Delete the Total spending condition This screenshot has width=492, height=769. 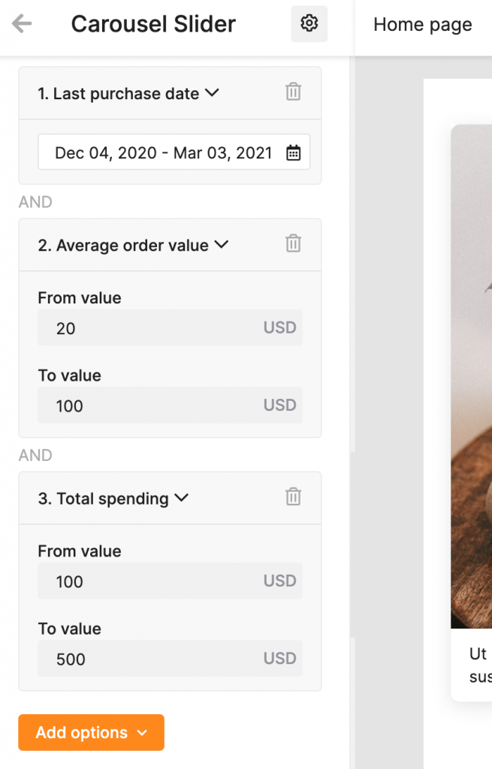click(x=294, y=497)
